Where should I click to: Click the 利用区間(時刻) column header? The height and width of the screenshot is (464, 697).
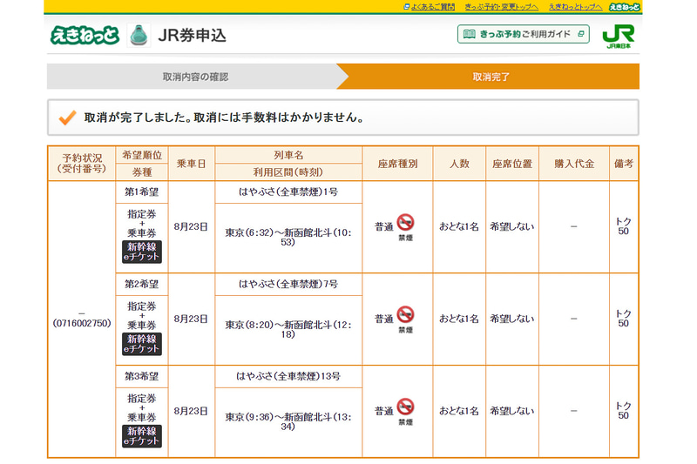tap(288, 172)
